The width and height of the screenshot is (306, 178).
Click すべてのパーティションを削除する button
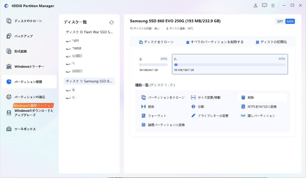tap(214, 42)
